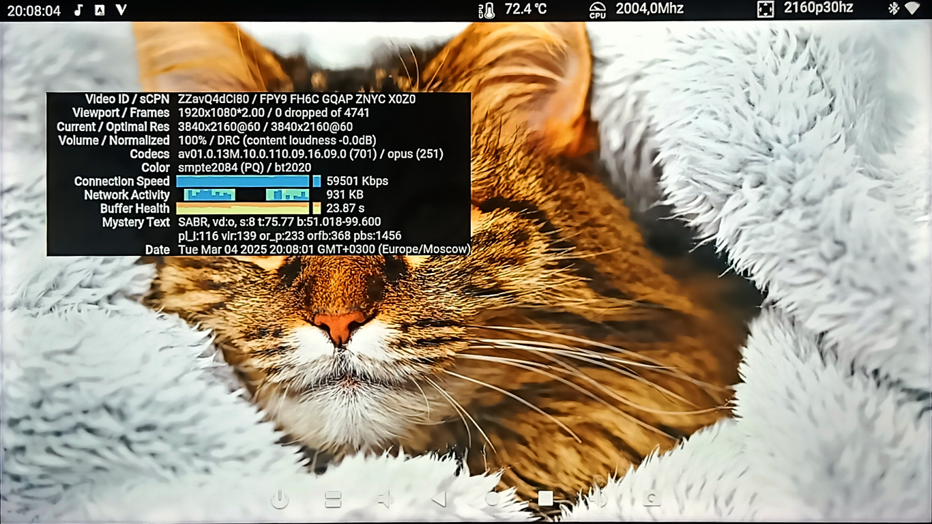Click the 20:08:04 clock in status bar

(x=34, y=10)
